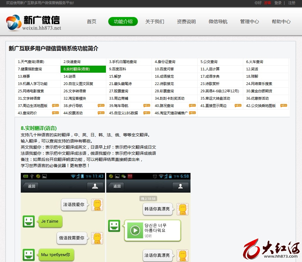The image size is (302, 262).
Task: Click the 注册 link in header
Action: click(291, 3)
